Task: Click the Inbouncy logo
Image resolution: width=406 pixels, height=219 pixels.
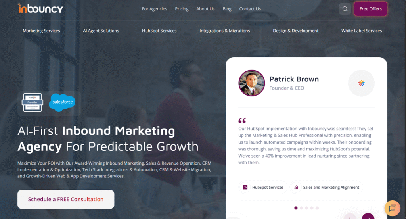Action: tap(40, 8)
